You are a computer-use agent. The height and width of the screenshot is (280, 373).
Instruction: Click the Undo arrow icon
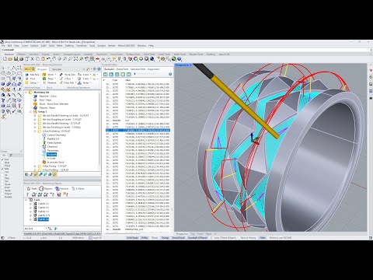(x=48, y=59)
